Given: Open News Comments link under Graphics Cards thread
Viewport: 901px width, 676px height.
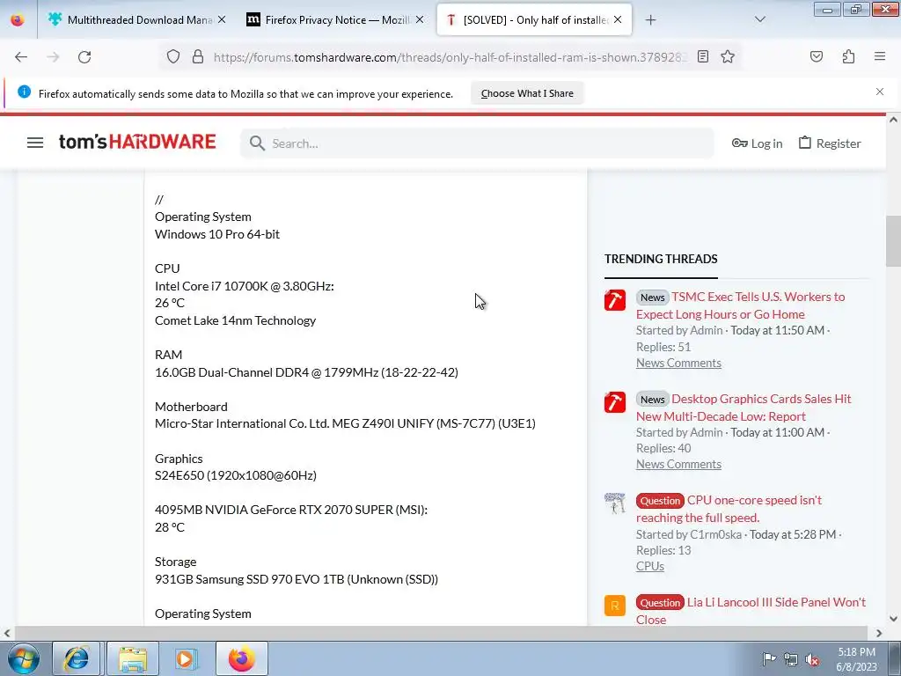Looking at the screenshot, I should click(x=678, y=464).
